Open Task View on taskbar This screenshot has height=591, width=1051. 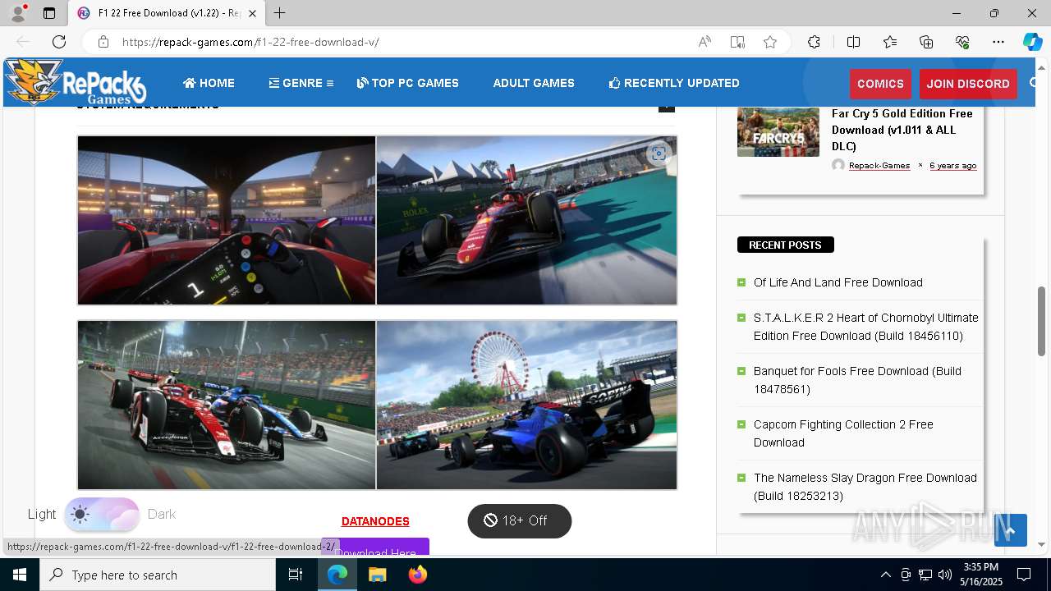pyautogui.click(x=296, y=575)
